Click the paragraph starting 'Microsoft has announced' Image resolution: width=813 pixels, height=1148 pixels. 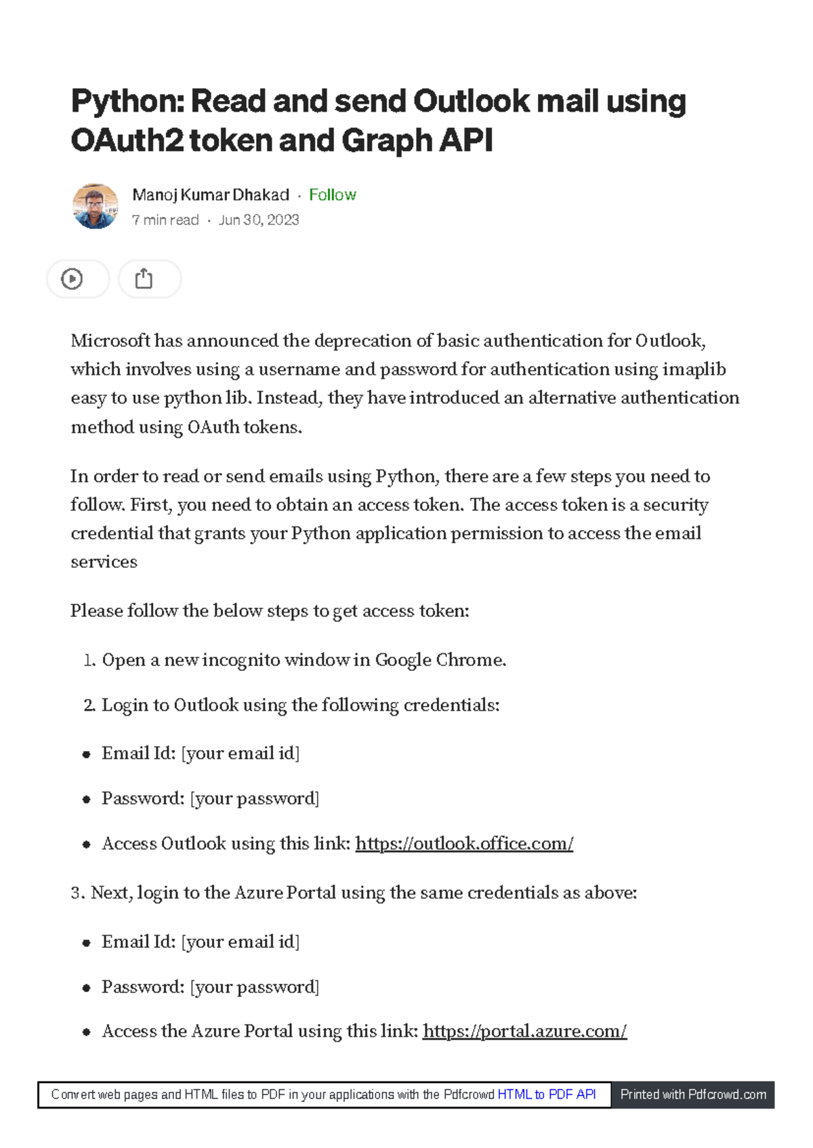point(404,384)
